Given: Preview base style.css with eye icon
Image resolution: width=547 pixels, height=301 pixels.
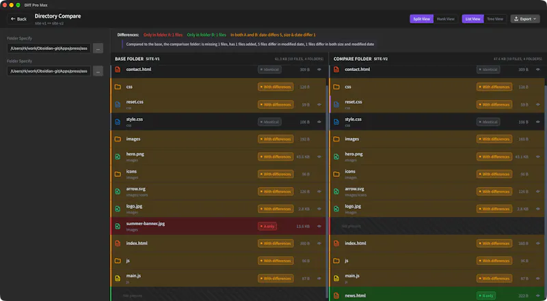Looking at the screenshot, I should tap(319, 122).
